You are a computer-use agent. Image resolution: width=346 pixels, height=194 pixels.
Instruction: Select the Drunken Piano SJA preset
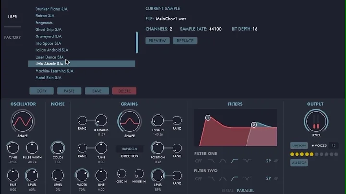pos(51,9)
